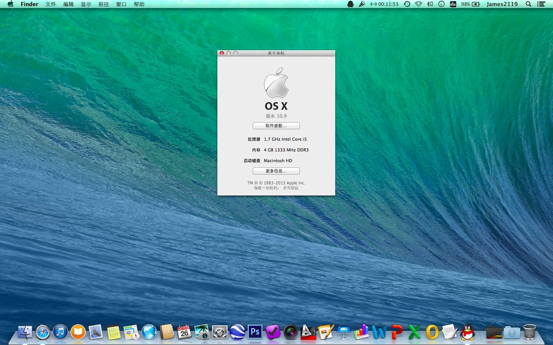Click the connection timer 00:11:53
Image resolution: width=553 pixels, height=345 pixels.
(384, 4)
